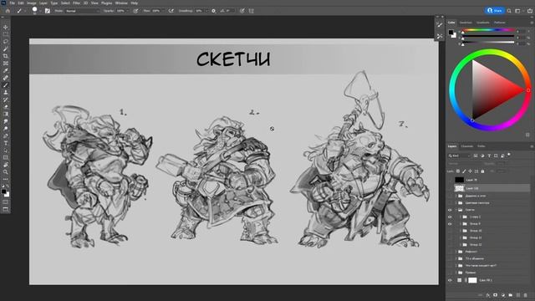Open the Window menu

tap(121, 3)
